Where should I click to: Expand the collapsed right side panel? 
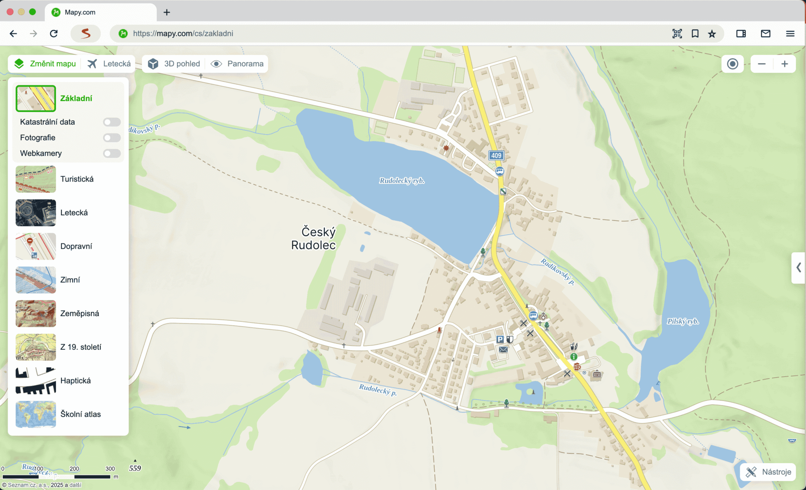coord(798,267)
